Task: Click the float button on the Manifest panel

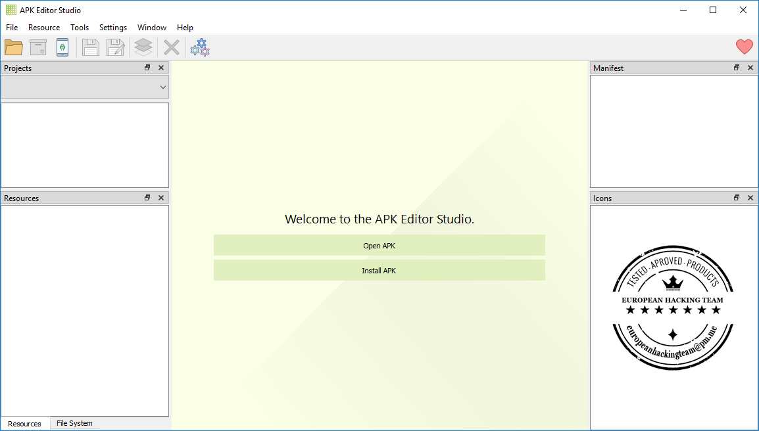Action: tap(736, 67)
